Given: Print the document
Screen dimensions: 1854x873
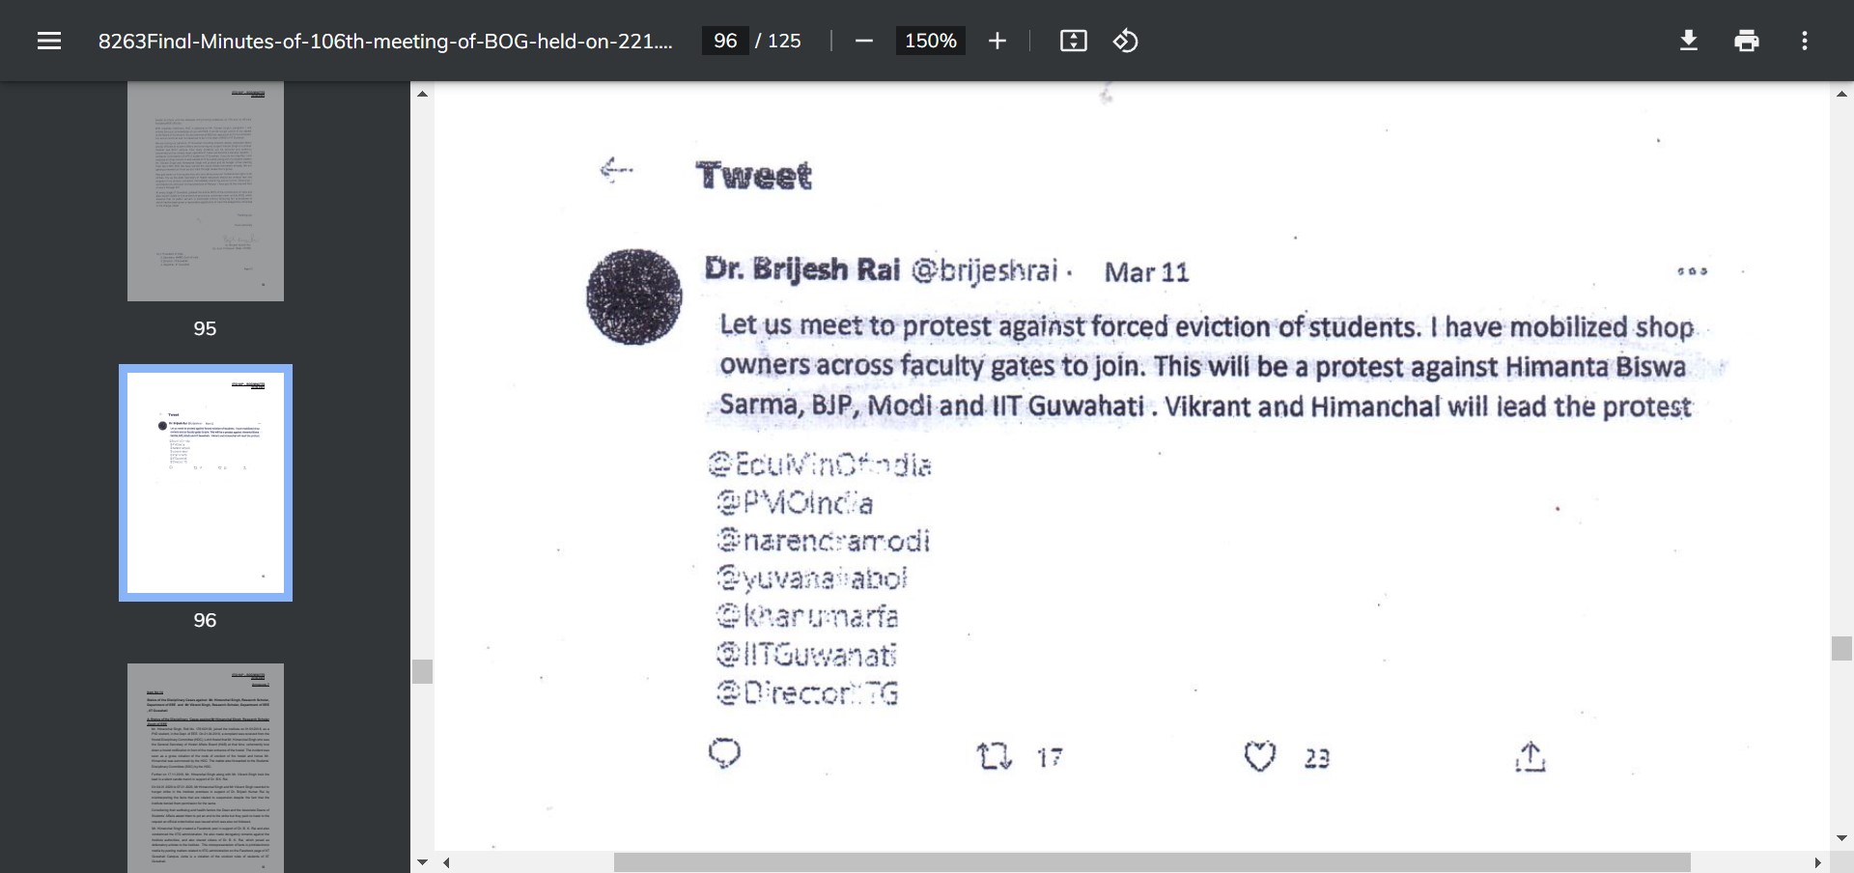Looking at the screenshot, I should pos(1747,41).
